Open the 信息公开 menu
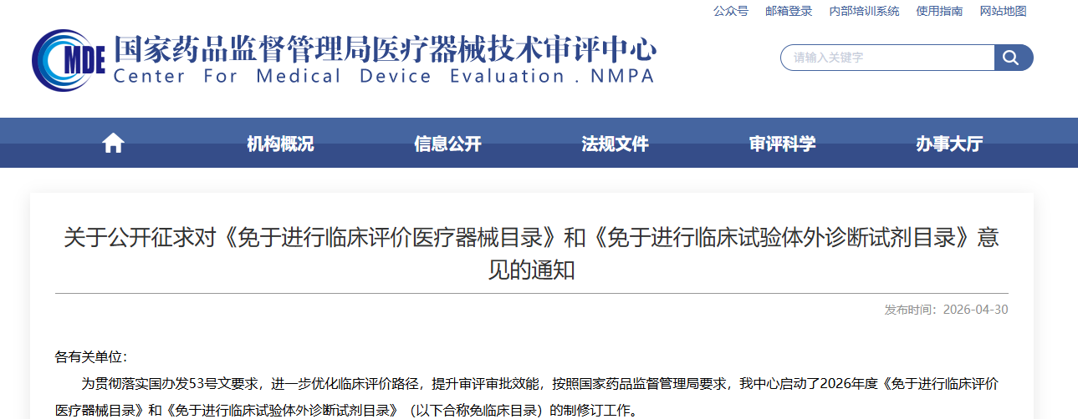This screenshot has height=419, width=1078. pos(447,144)
